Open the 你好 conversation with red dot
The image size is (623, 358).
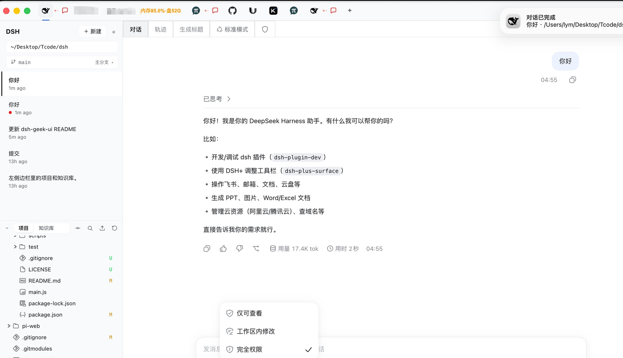coord(62,108)
